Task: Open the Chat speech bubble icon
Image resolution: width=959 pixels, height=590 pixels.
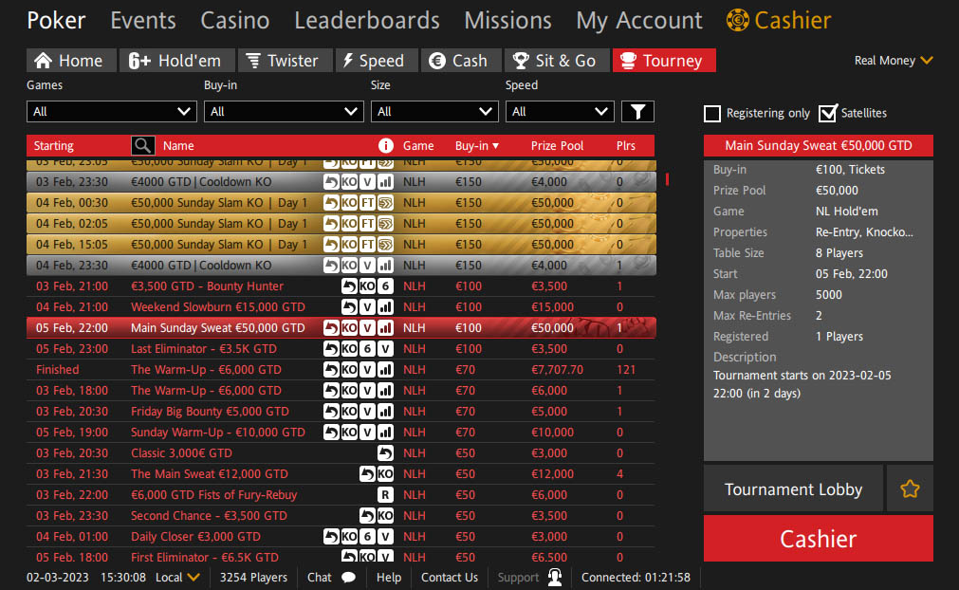Action: (x=348, y=577)
